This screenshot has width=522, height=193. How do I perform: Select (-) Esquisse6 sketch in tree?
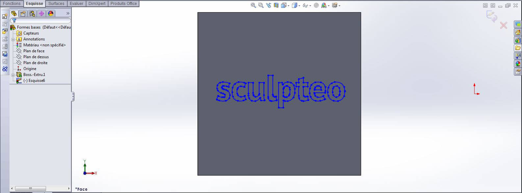coord(31,81)
